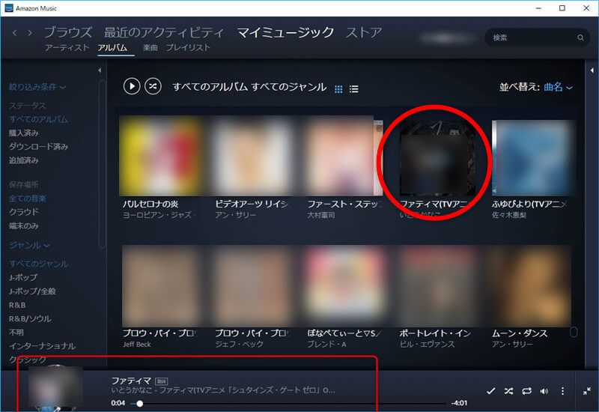Open the ふゆびより(TVアニメ album cover
Screen dimensions: 599x412
click(x=532, y=158)
